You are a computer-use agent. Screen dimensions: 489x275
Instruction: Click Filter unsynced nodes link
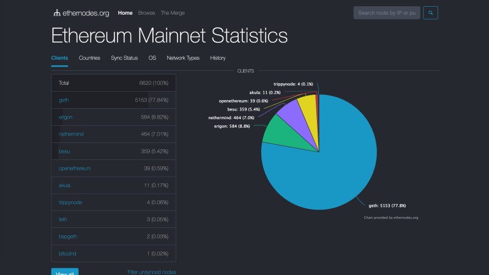click(x=151, y=272)
